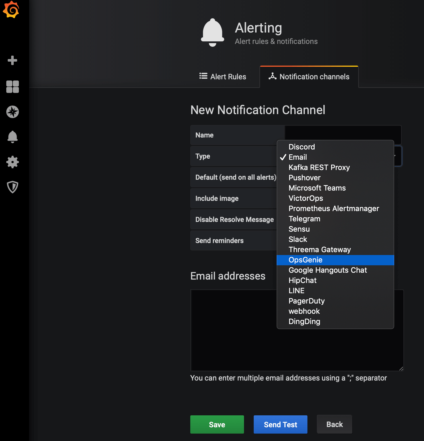Select Discord notification type
424x441 pixels.
(302, 147)
